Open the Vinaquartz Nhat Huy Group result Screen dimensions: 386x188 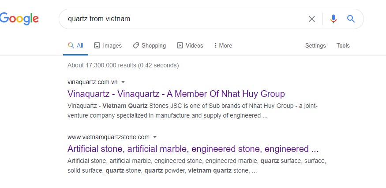176,94
